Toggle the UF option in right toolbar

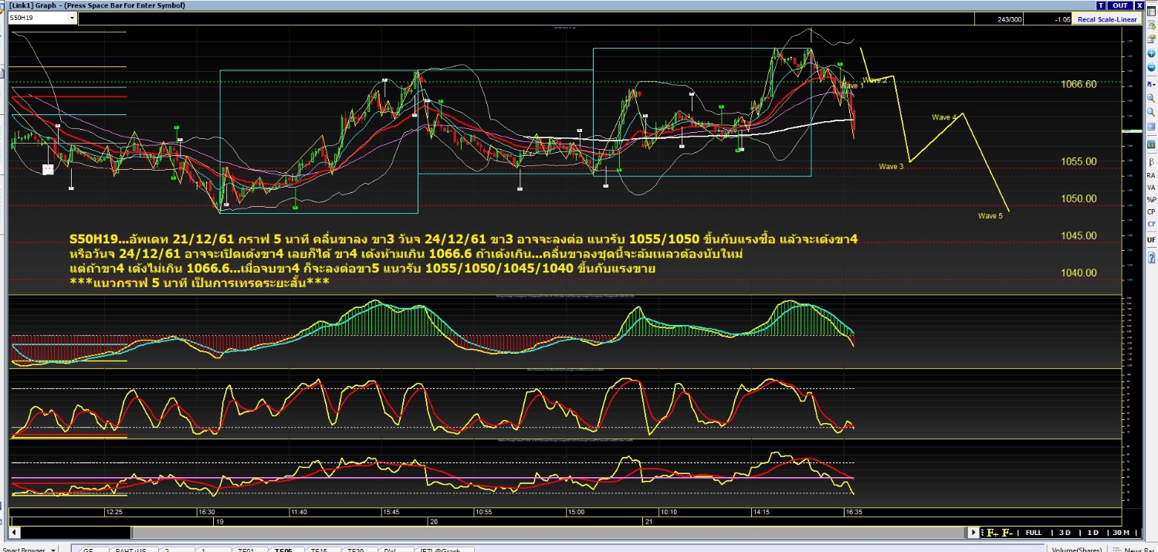(x=1151, y=240)
